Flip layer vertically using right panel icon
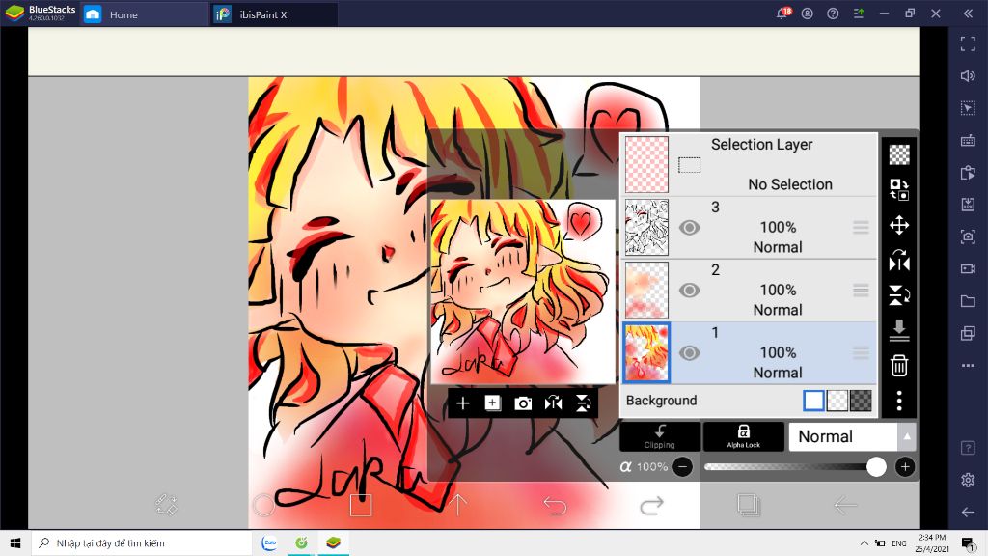 [x=899, y=295]
